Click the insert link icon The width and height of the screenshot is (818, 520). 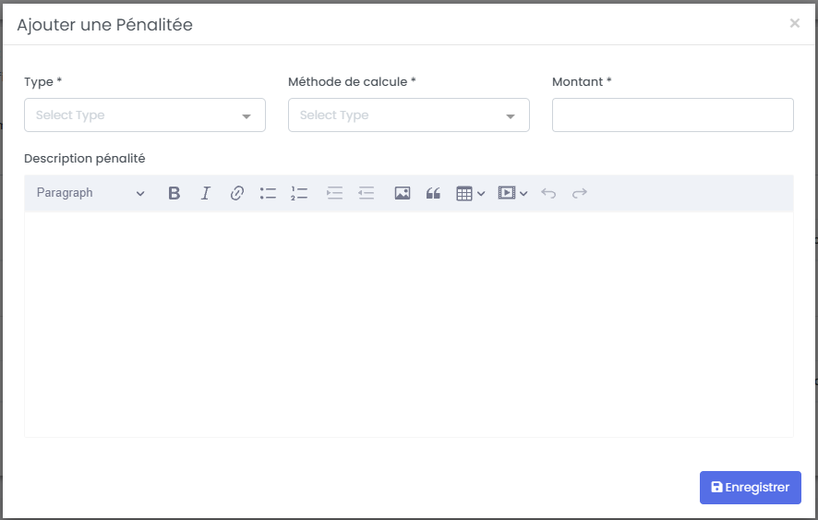click(236, 193)
